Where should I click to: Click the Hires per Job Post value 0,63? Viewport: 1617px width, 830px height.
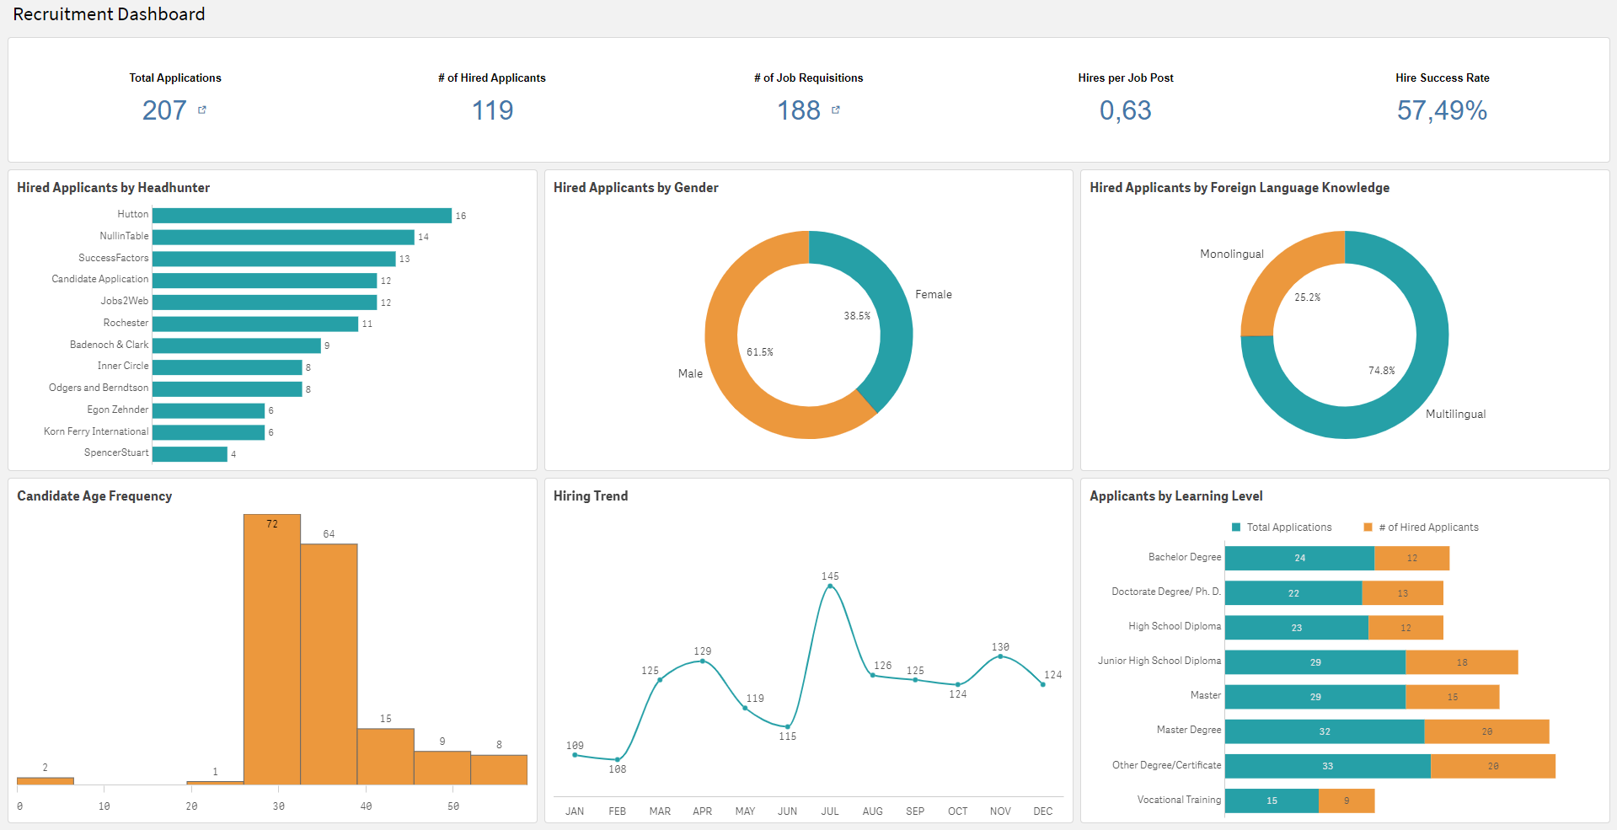click(x=1126, y=110)
